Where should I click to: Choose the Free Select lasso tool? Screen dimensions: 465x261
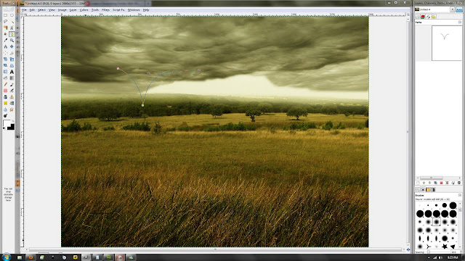click(5, 21)
